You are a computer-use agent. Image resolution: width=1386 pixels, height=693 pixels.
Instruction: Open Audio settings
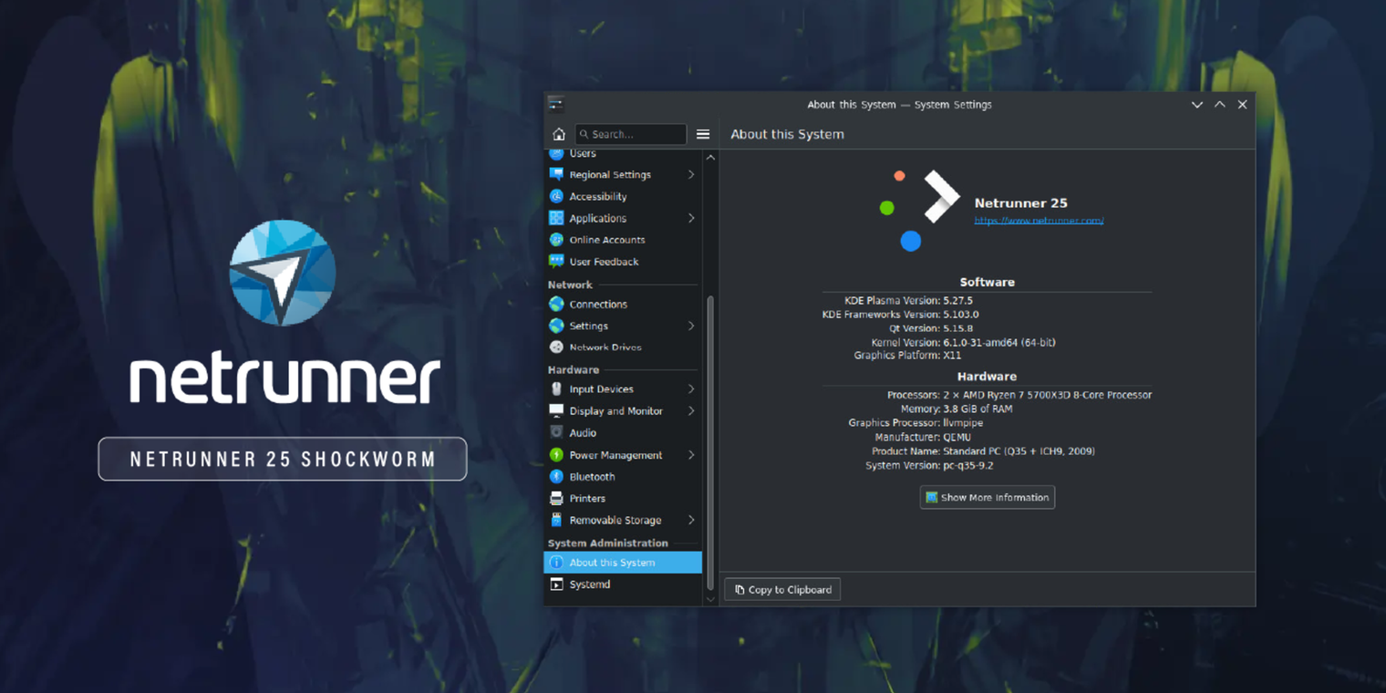[582, 432]
